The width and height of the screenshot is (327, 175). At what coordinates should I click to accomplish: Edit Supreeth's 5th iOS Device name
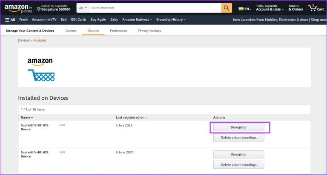[62, 125]
